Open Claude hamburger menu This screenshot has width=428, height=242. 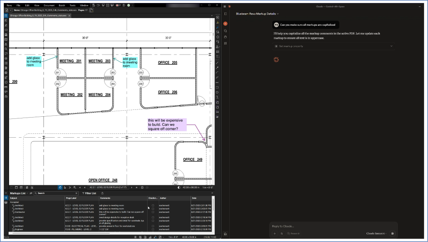(x=225, y=6)
